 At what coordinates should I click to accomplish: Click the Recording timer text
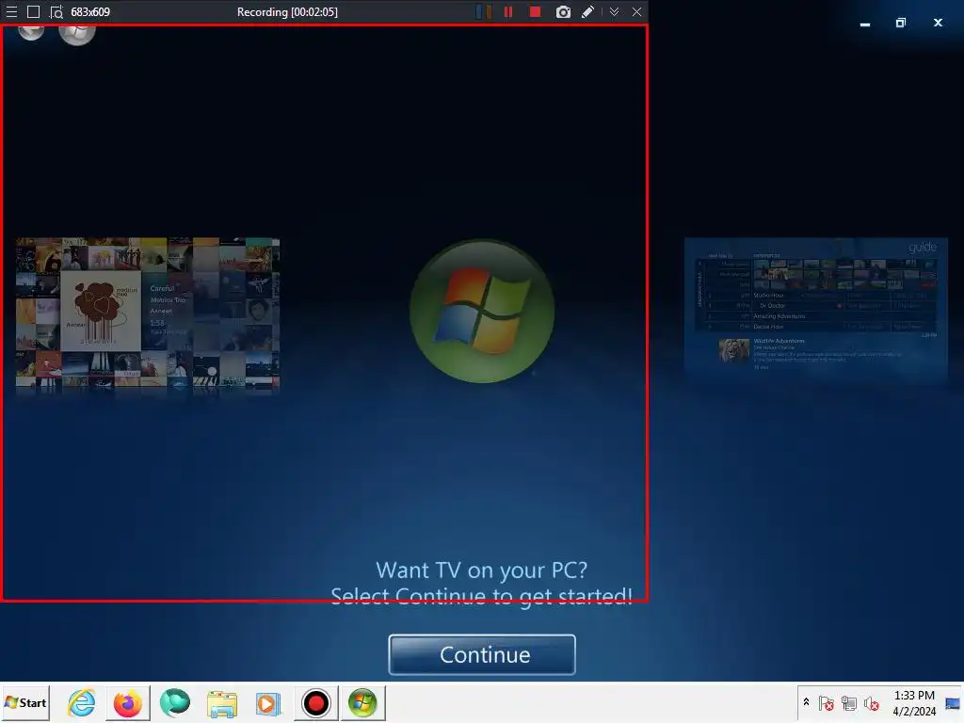coord(287,11)
